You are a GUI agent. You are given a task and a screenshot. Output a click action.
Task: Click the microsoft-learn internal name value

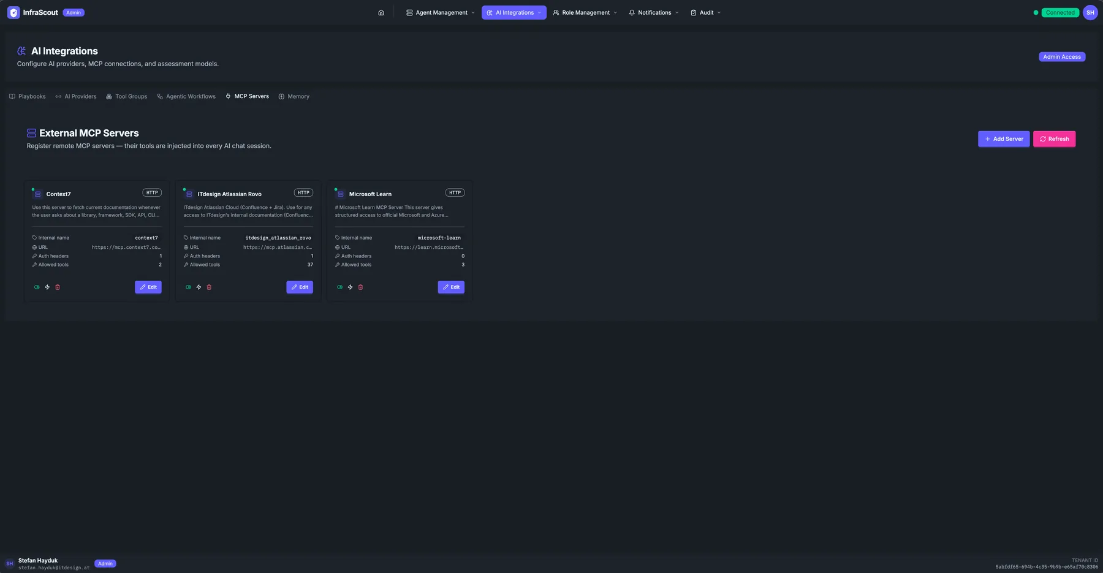coord(439,238)
